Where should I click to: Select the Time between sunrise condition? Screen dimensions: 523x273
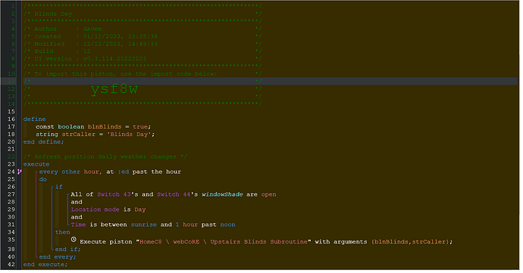point(153,225)
